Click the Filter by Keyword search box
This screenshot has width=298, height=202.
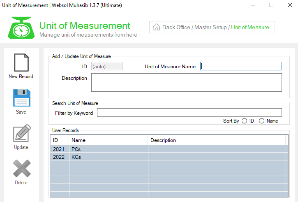[x=189, y=112]
